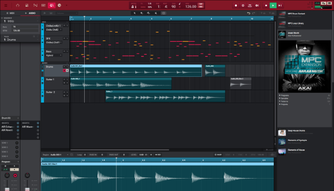Switch to the MIDI tracks tab
334x191 pixels.
tap(10, 13)
